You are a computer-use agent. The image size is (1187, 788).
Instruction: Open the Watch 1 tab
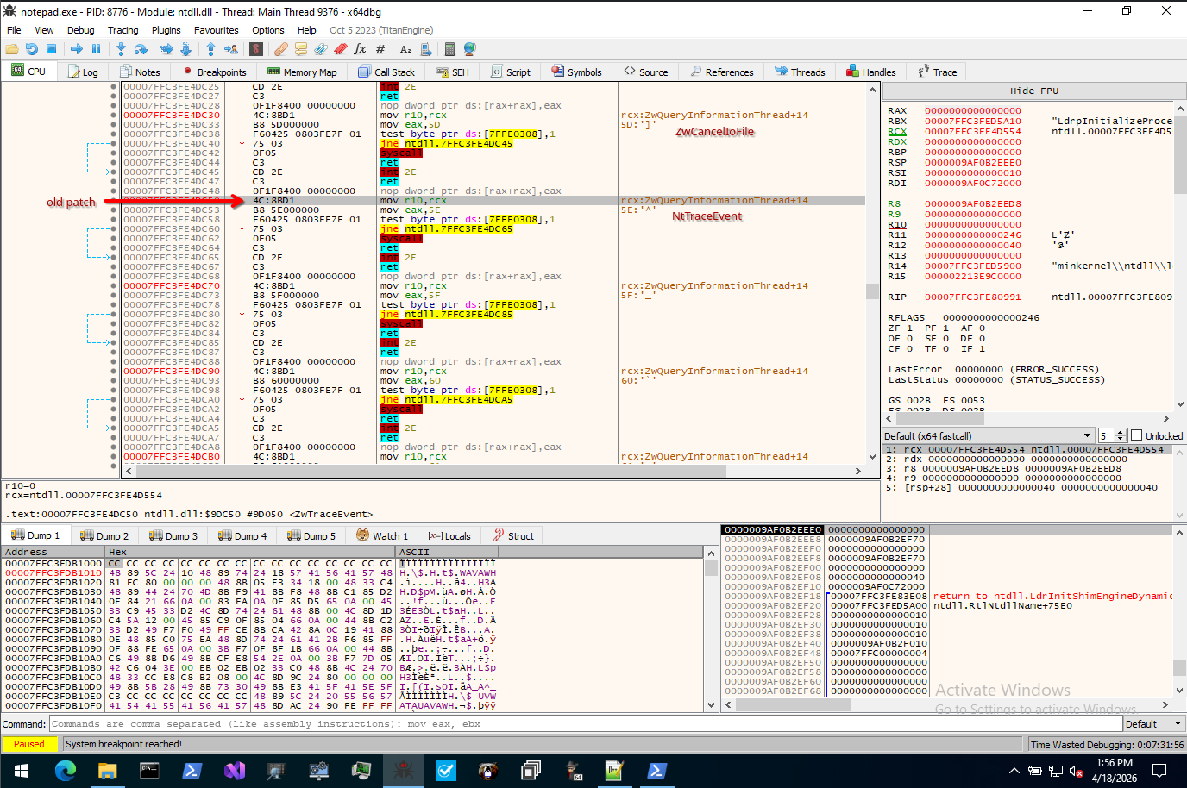(382, 535)
